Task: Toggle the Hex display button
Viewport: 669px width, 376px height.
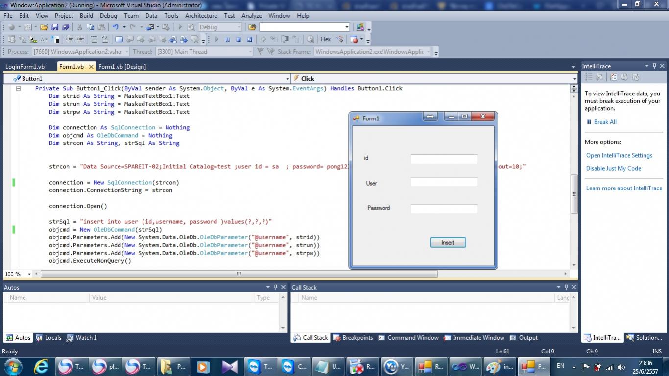Action: 325,39
